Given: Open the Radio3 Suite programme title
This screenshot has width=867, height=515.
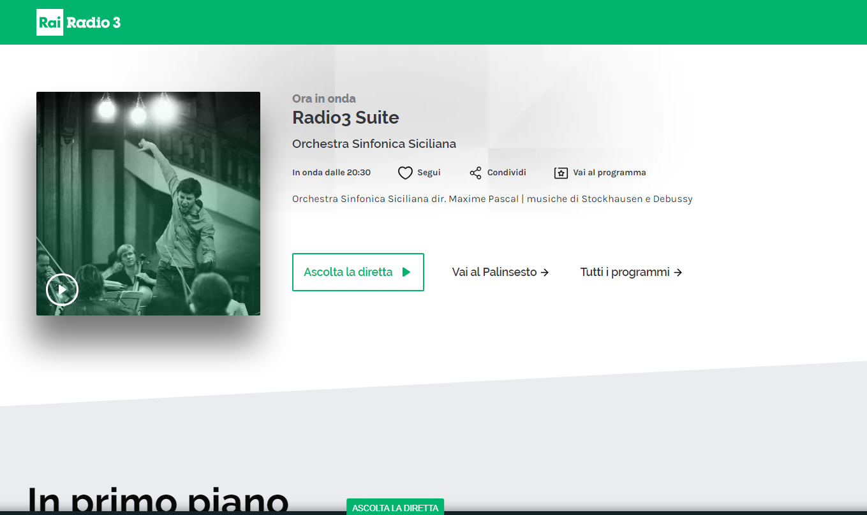Looking at the screenshot, I should pos(346,117).
